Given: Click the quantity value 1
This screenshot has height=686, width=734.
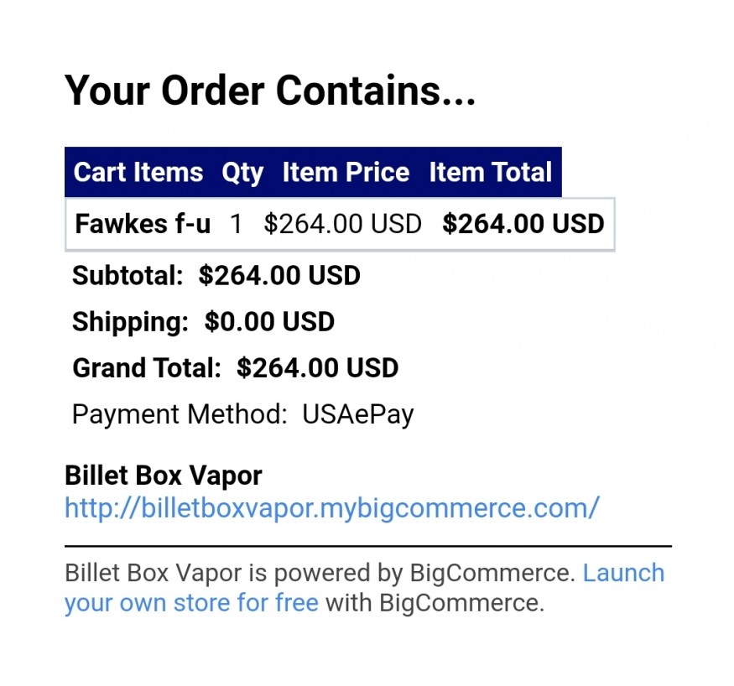Looking at the screenshot, I should point(237,224).
